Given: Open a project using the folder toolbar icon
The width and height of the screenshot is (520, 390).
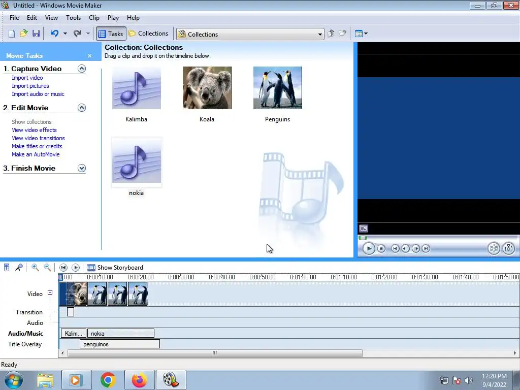Looking at the screenshot, I should [x=24, y=34].
